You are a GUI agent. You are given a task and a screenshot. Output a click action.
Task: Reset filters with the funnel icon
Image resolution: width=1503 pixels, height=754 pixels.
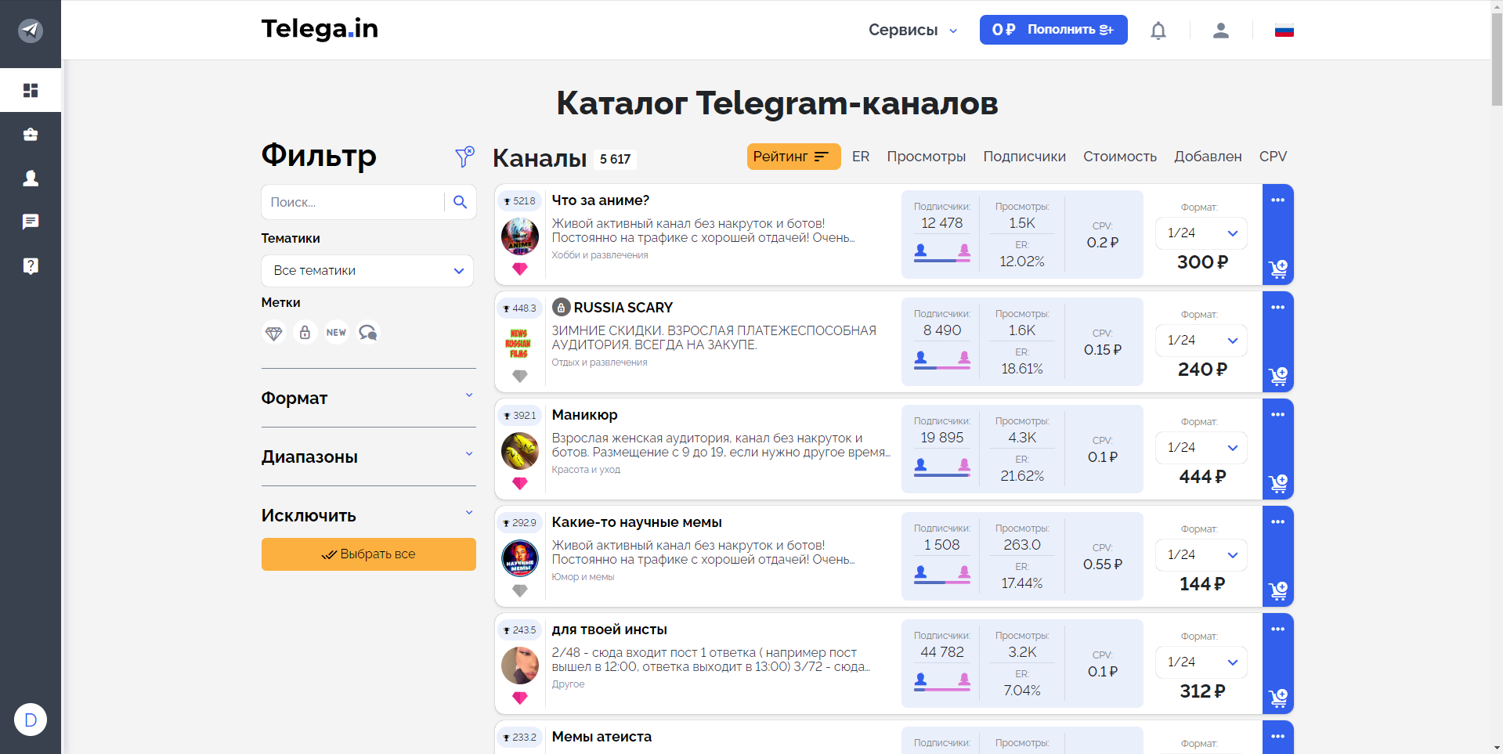(x=464, y=157)
